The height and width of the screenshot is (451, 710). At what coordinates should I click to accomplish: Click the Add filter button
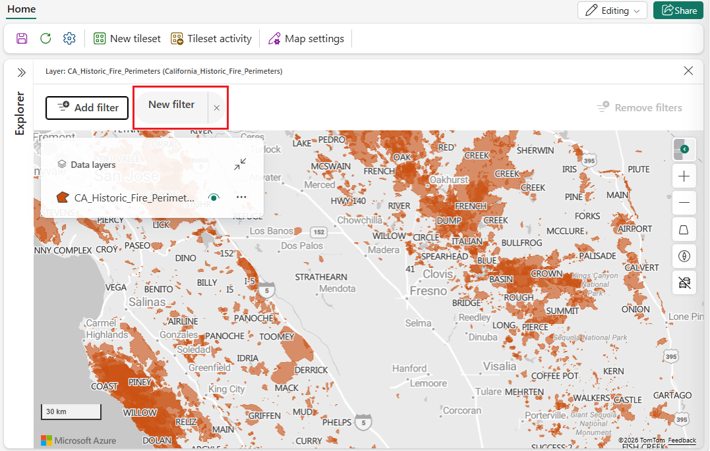(x=87, y=108)
